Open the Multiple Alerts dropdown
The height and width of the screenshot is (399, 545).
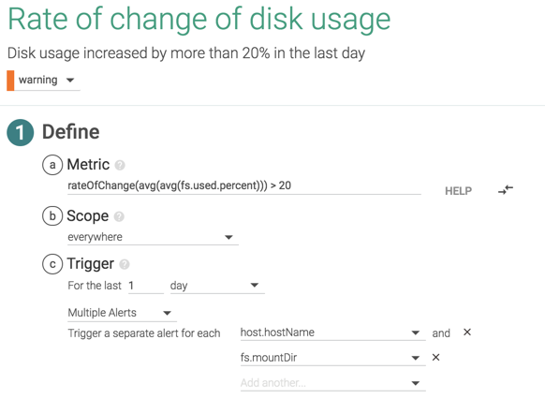coord(122,313)
